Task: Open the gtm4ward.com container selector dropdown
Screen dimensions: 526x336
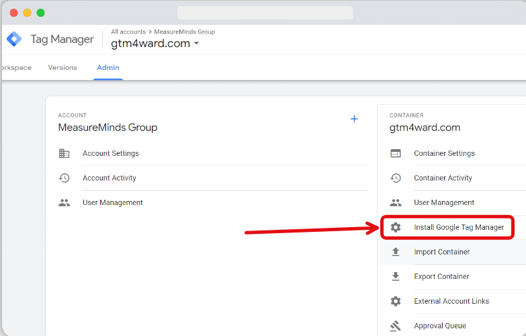Action: [x=155, y=43]
